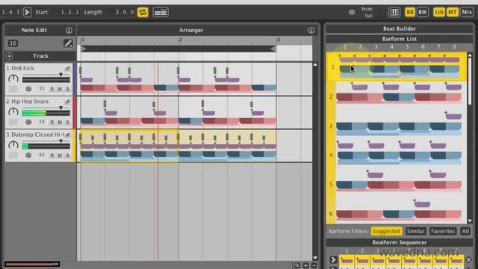
Task: Click the note resolution 16 box
Action: point(13,43)
